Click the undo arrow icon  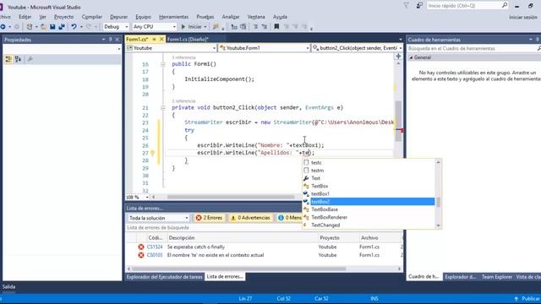click(x=74, y=26)
